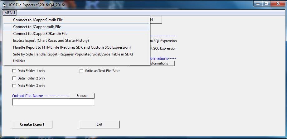Close the JCX File Exports window
The height and width of the screenshot is (139, 287).
[x=278, y=3]
